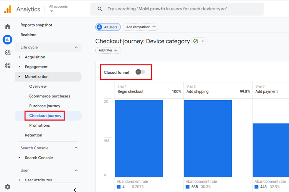Open Monetization Overview report
The image size is (289, 192).
click(38, 86)
